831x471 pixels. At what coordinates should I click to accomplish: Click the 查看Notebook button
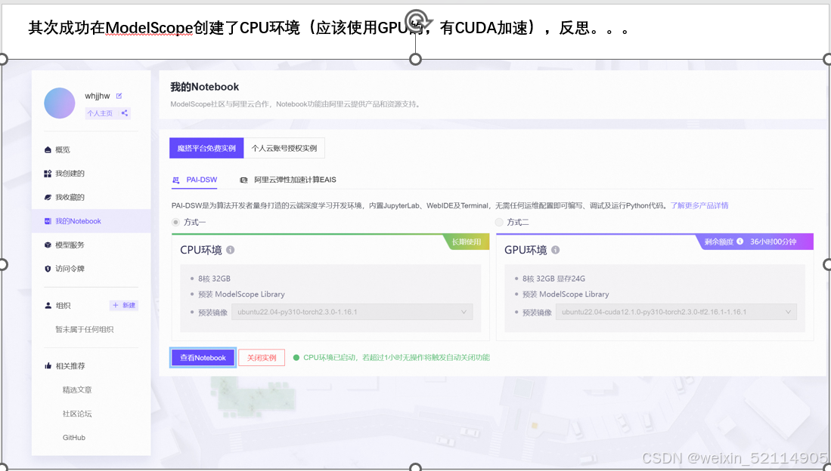[203, 358]
